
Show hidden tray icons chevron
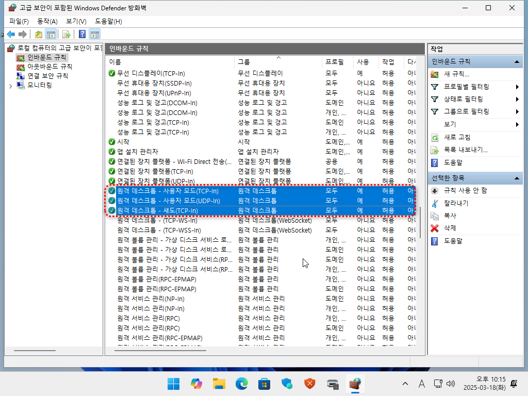[405, 384]
